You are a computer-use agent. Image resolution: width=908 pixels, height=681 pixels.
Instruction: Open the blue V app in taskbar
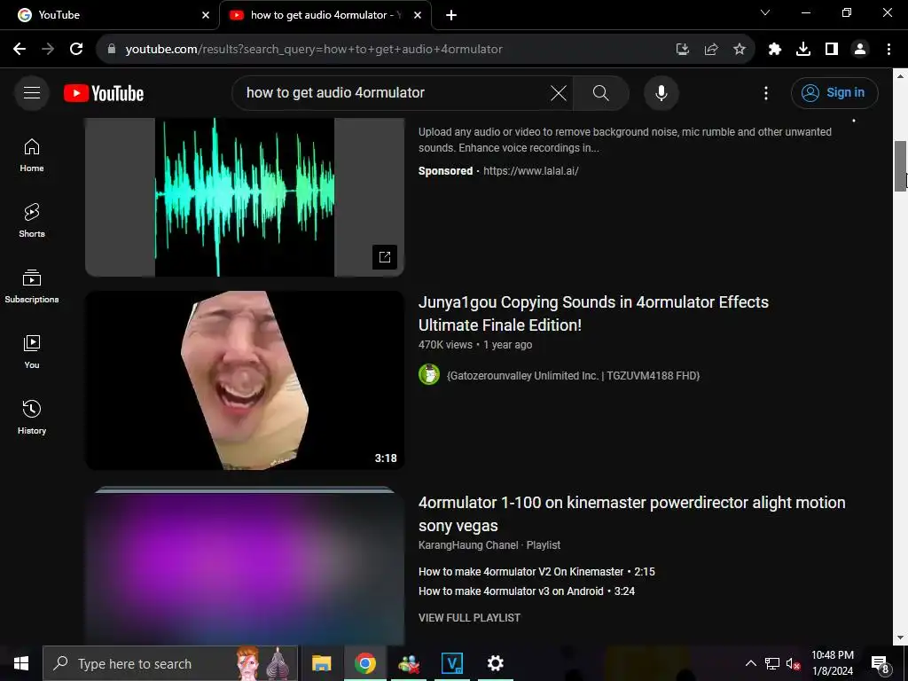click(x=451, y=663)
